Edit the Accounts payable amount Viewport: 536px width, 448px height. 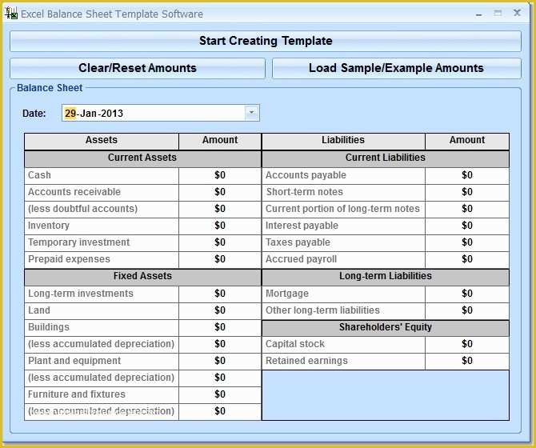(467, 175)
